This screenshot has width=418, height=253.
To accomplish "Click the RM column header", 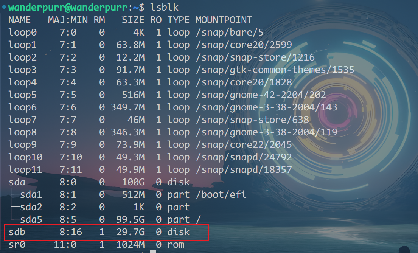I will coord(99,20).
